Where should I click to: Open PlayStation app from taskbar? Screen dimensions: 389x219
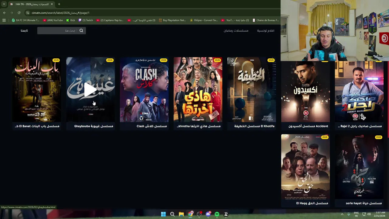point(226,214)
